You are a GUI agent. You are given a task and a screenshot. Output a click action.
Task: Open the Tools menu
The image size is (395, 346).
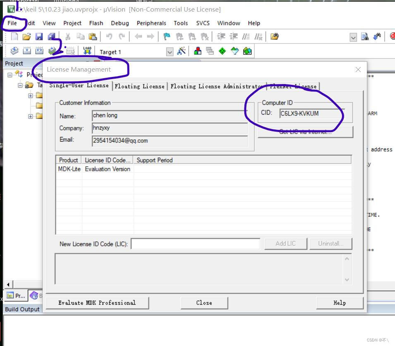(x=181, y=23)
